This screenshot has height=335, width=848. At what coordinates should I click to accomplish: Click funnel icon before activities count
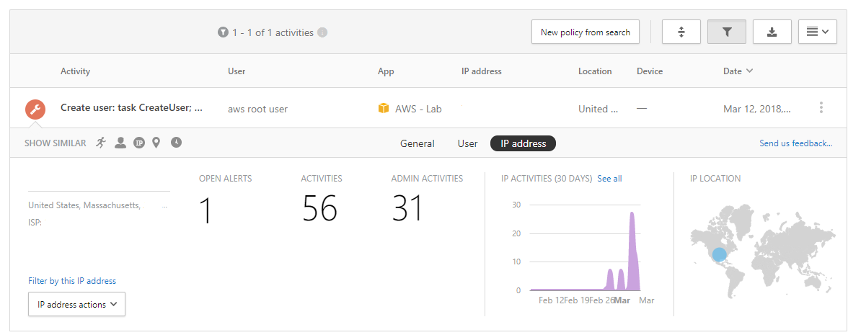coord(223,32)
